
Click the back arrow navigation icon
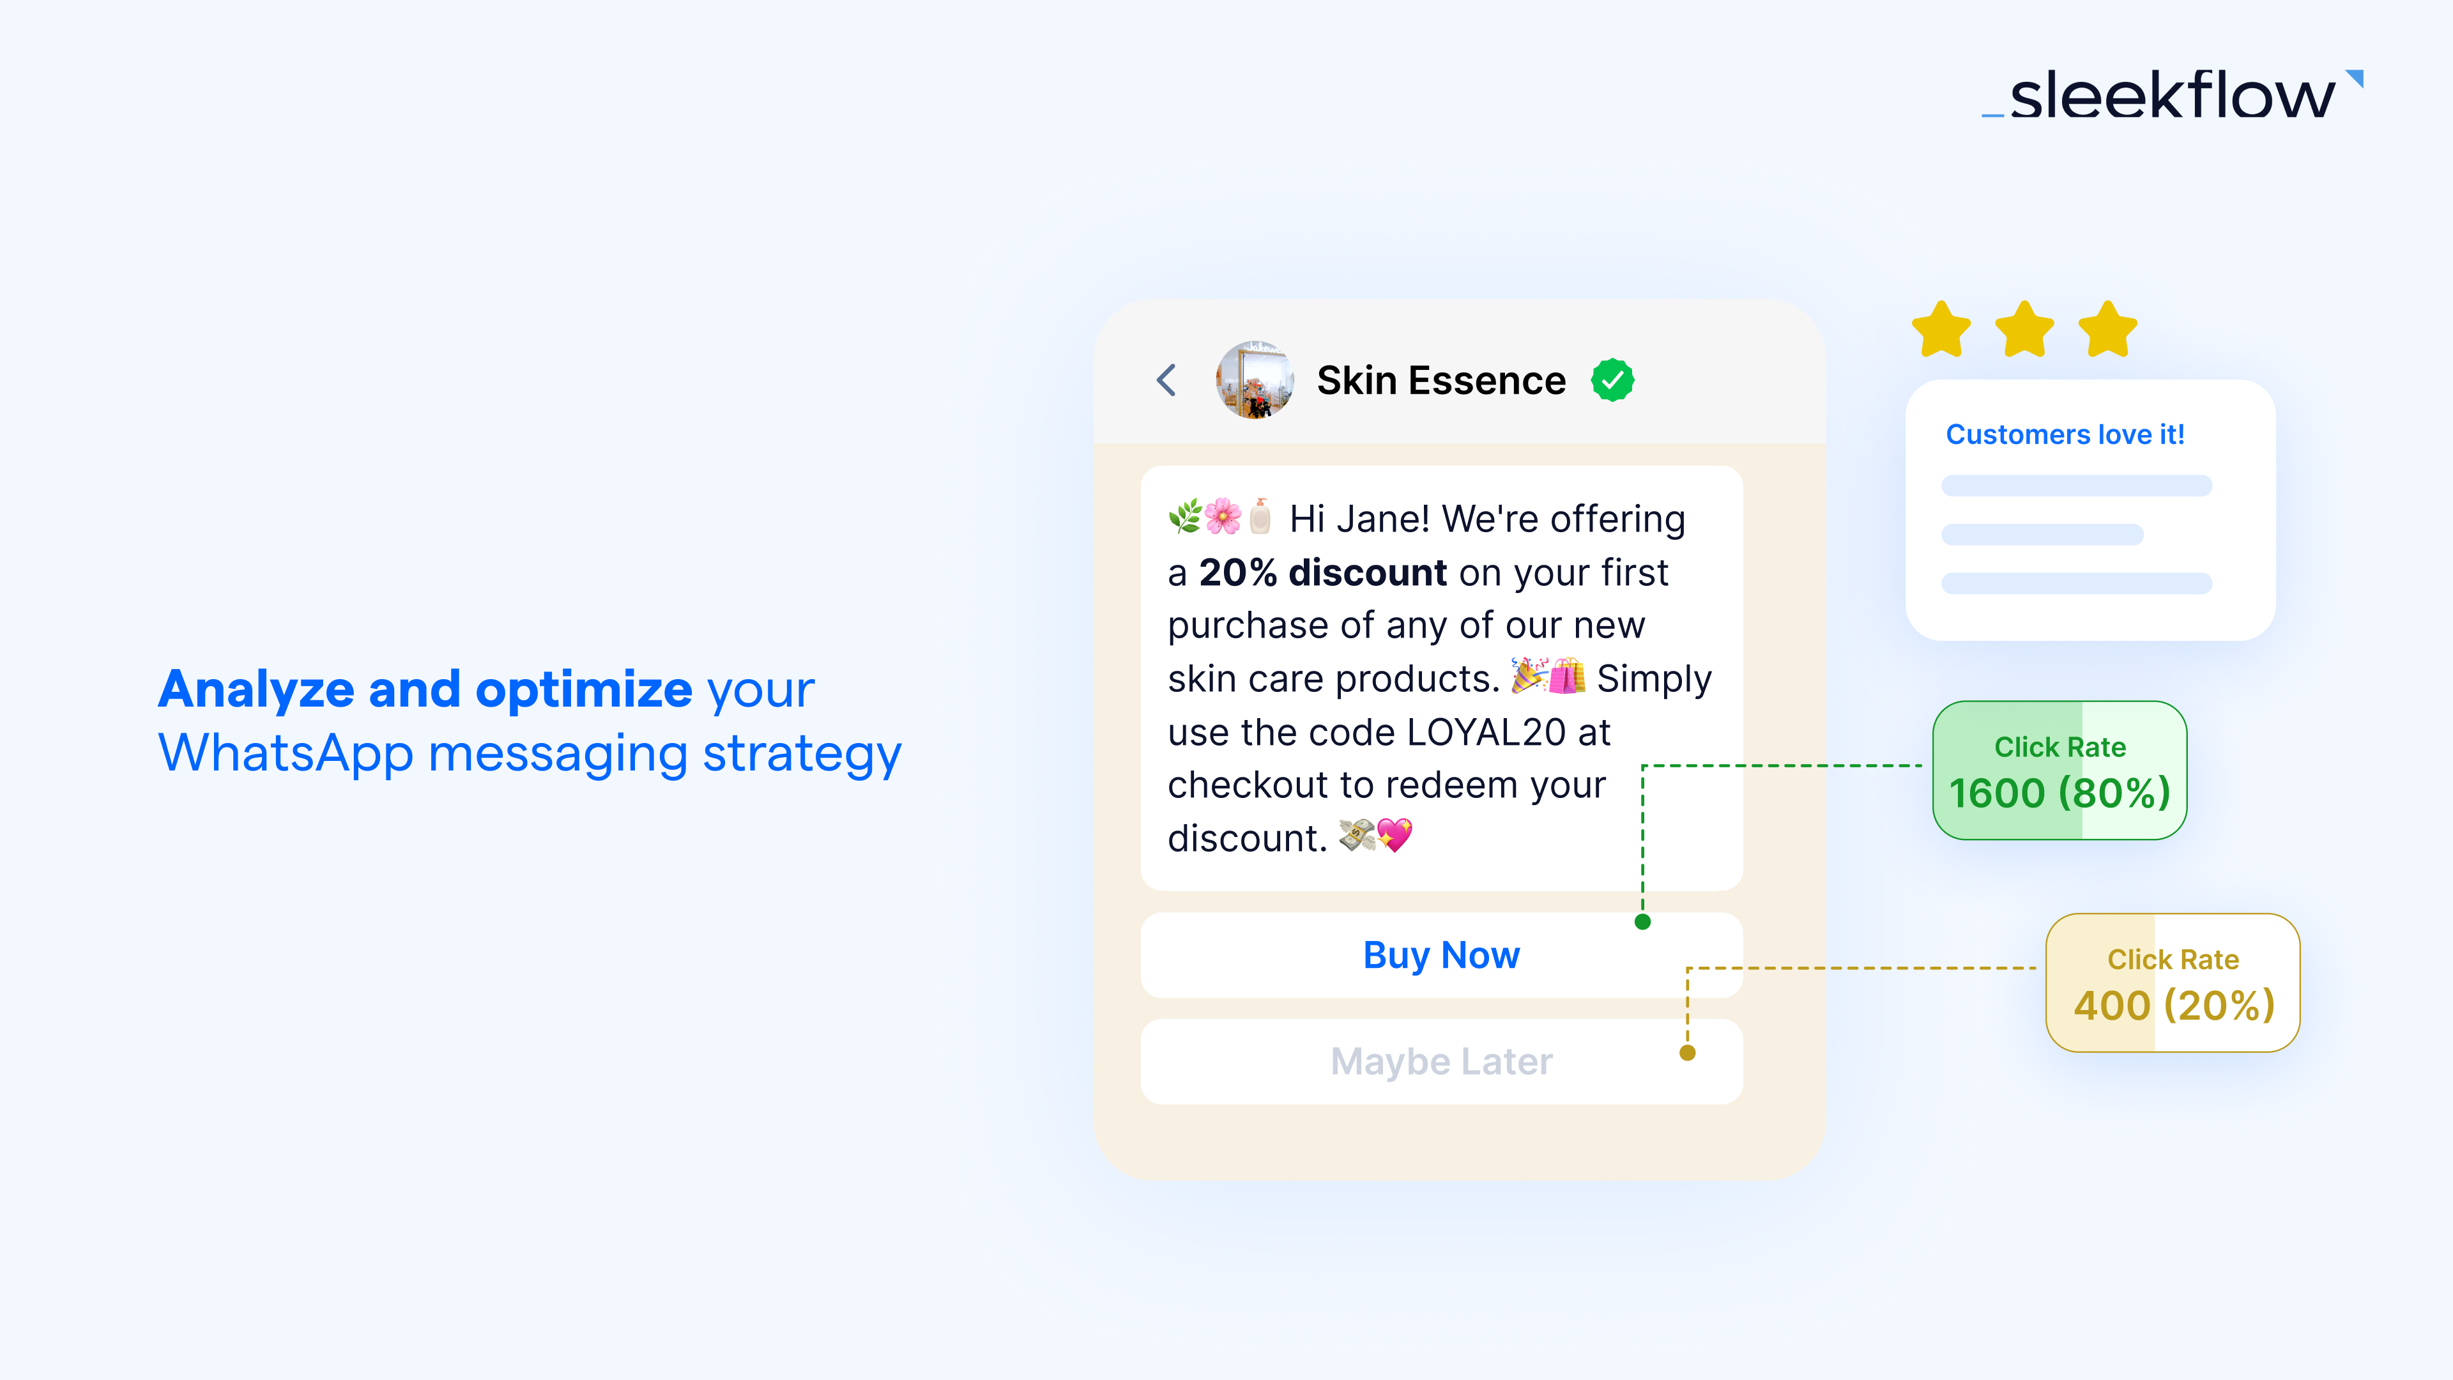[1169, 379]
